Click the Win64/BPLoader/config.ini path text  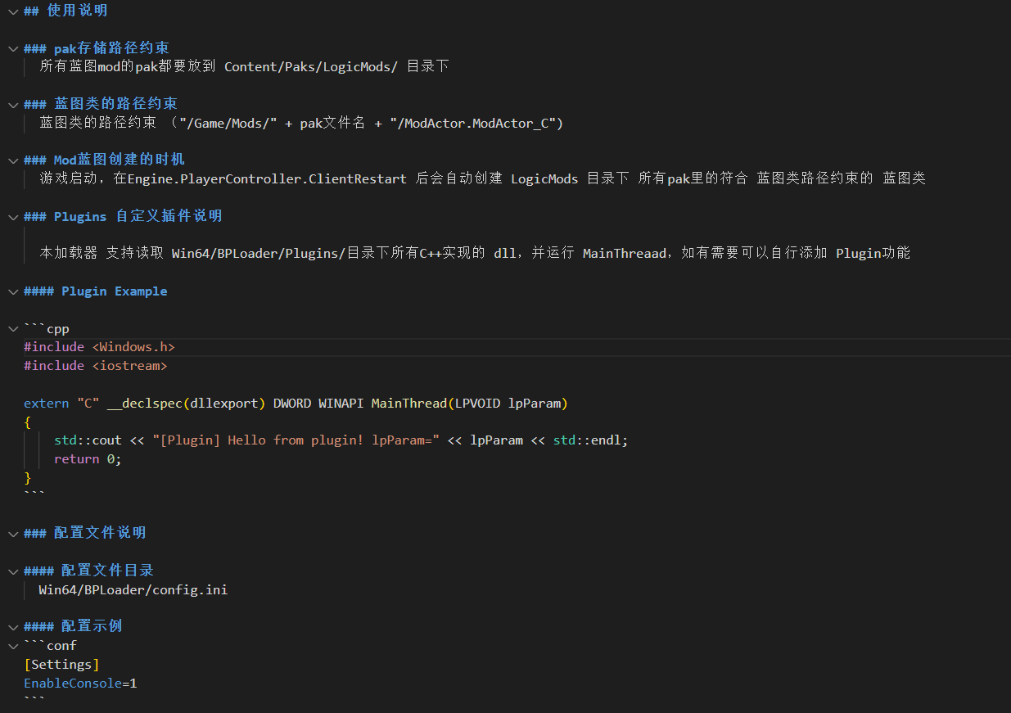click(x=133, y=589)
